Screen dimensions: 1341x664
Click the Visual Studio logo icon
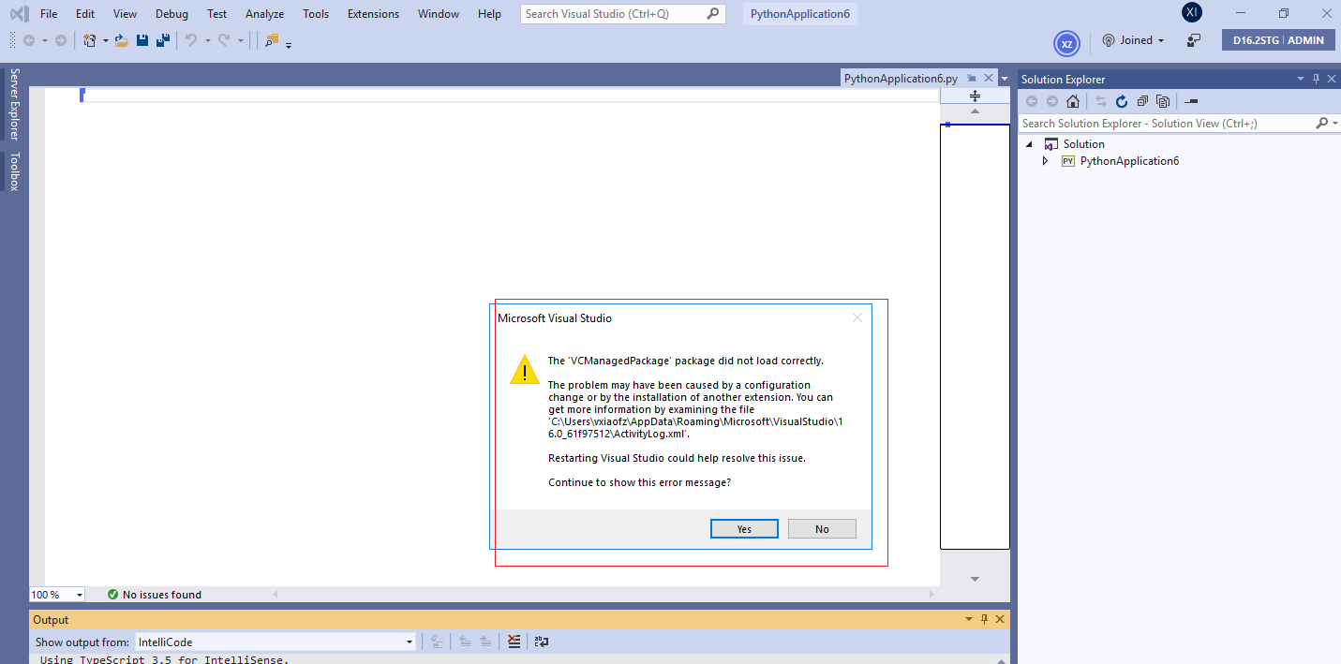click(x=18, y=14)
